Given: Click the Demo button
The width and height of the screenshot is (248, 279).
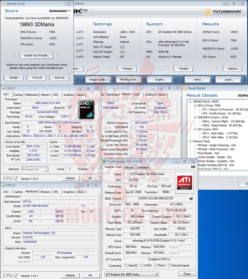Looking at the screenshot, I should pos(198,79).
